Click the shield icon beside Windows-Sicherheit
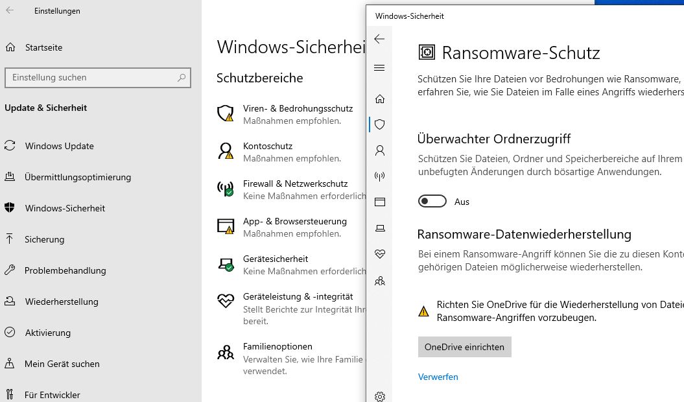 [10, 207]
